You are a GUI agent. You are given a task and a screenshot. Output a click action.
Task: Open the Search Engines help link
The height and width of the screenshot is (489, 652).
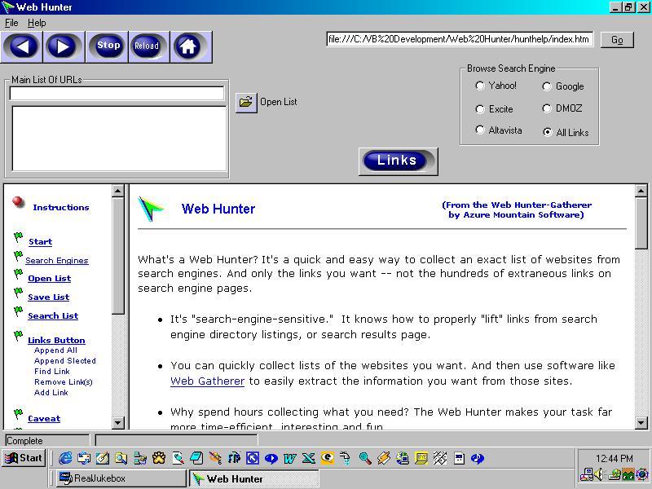(x=57, y=261)
